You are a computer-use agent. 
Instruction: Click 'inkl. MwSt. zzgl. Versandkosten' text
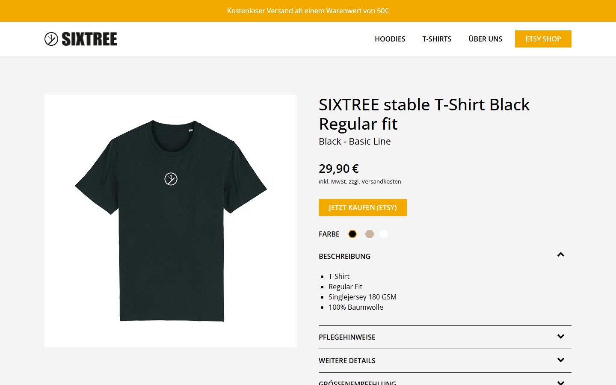tap(360, 181)
